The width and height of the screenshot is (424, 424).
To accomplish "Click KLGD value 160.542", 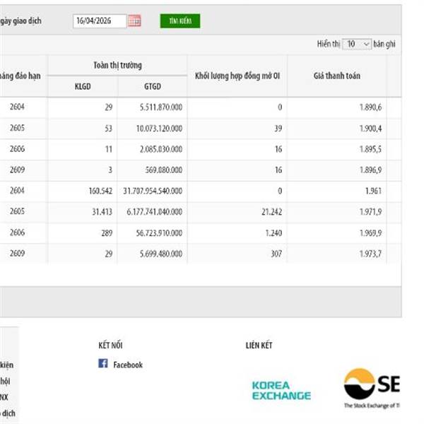I will coord(100,192).
